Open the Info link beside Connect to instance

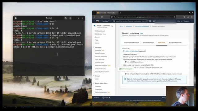coord(142,33)
